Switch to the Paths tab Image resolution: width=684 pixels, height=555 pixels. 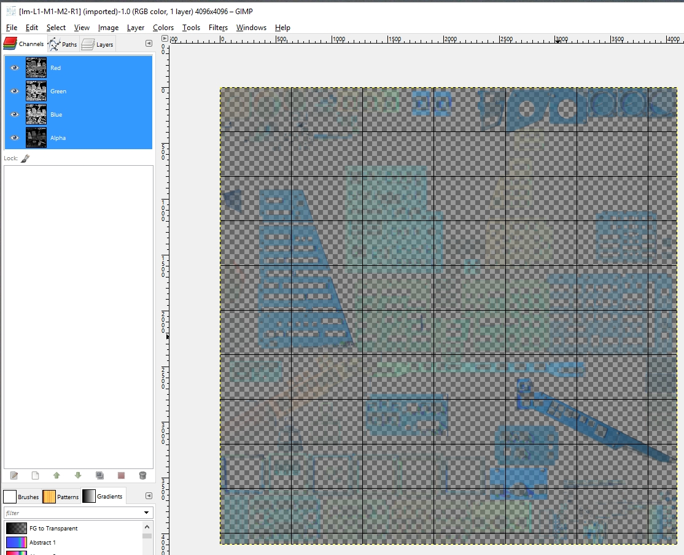pos(63,44)
